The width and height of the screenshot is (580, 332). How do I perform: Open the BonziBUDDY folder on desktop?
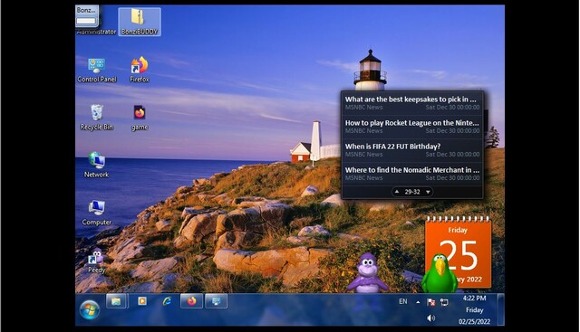(x=140, y=22)
